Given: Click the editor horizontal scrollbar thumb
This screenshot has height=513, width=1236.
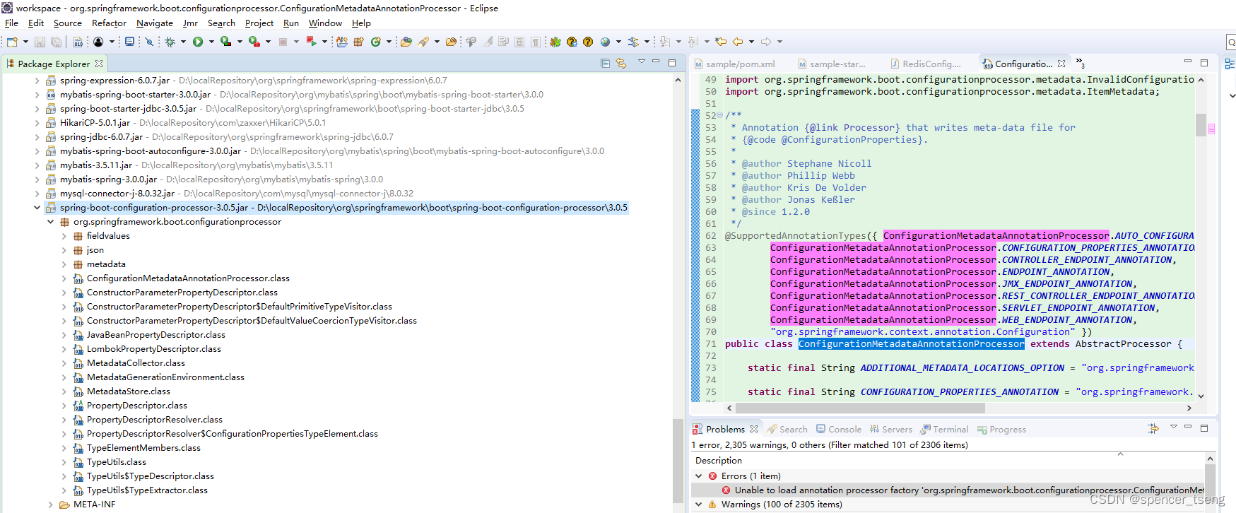Looking at the screenshot, I should point(859,408).
